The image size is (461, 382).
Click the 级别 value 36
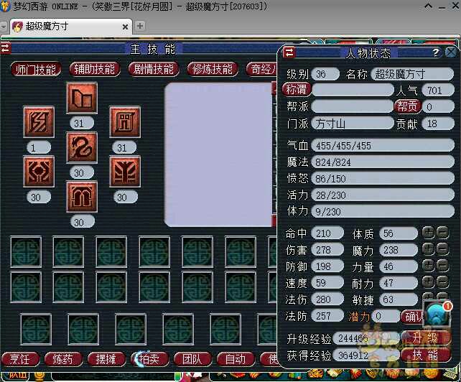pyautogui.click(x=325, y=74)
